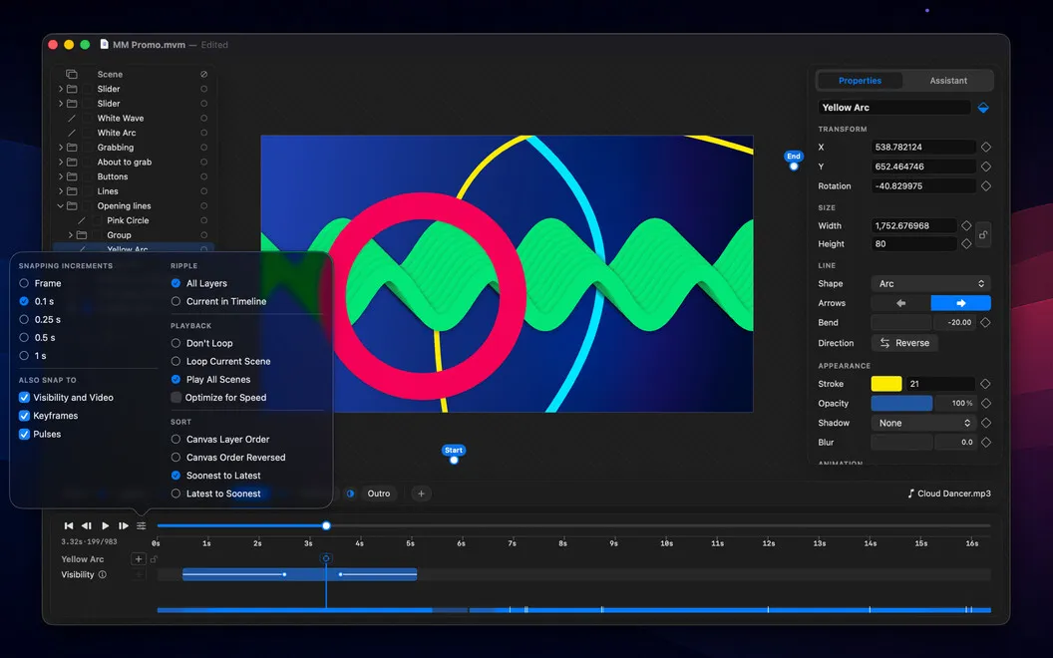
Task: Open Cloud Dancer.mp3 audio track
Action: (949, 493)
